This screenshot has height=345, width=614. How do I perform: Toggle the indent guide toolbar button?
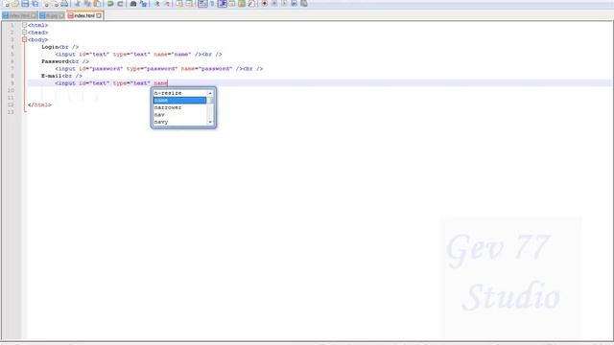click(222, 4)
